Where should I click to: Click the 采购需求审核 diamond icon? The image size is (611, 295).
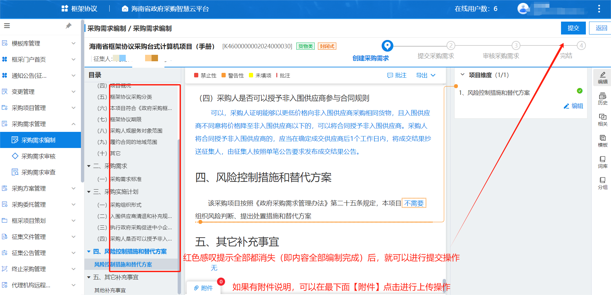pos(15,156)
